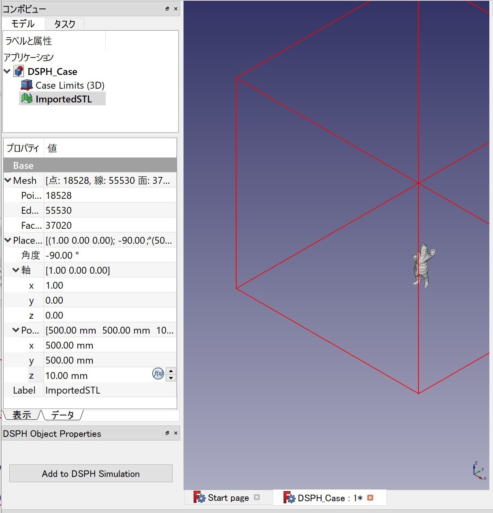The image size is (493, 513).
Task: Open the f(x) expression editor for z
Action: 158,374
